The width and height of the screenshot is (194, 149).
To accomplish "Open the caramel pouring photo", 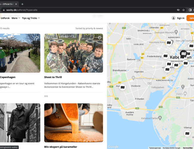I will click(74, 123).
